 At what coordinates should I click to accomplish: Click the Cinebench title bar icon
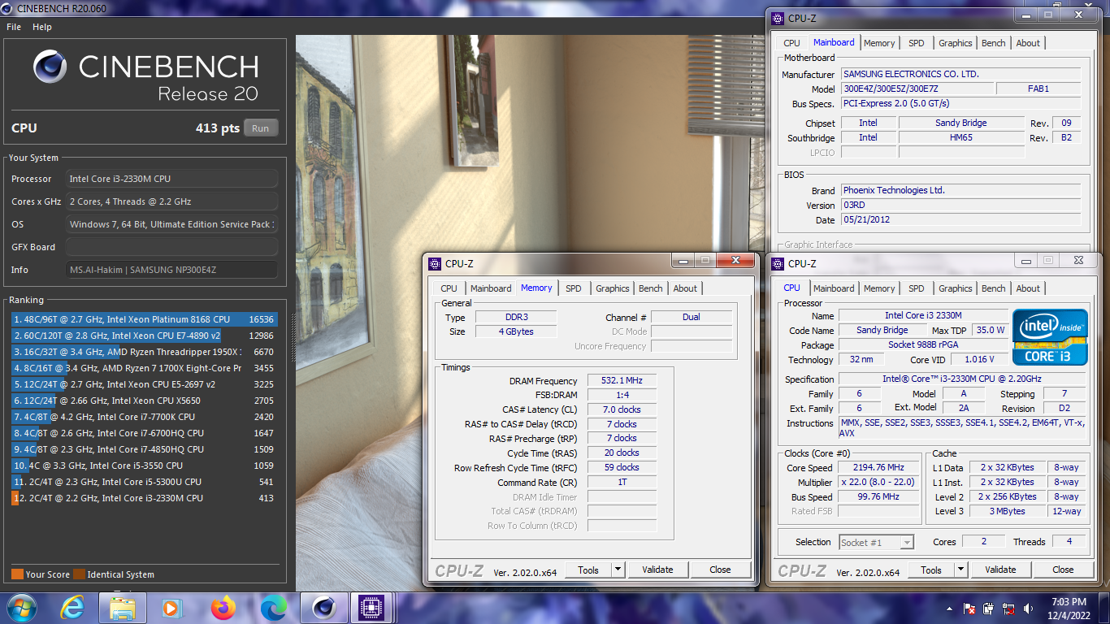tap(8, 8)
